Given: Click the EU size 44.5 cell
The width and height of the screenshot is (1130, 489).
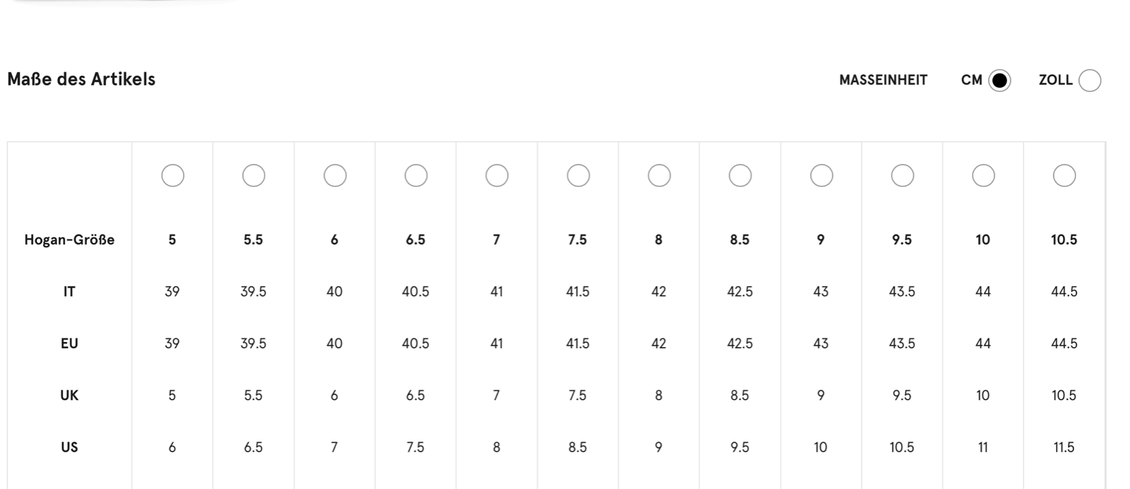Looking at the screenshot, I should (1064, 343).
